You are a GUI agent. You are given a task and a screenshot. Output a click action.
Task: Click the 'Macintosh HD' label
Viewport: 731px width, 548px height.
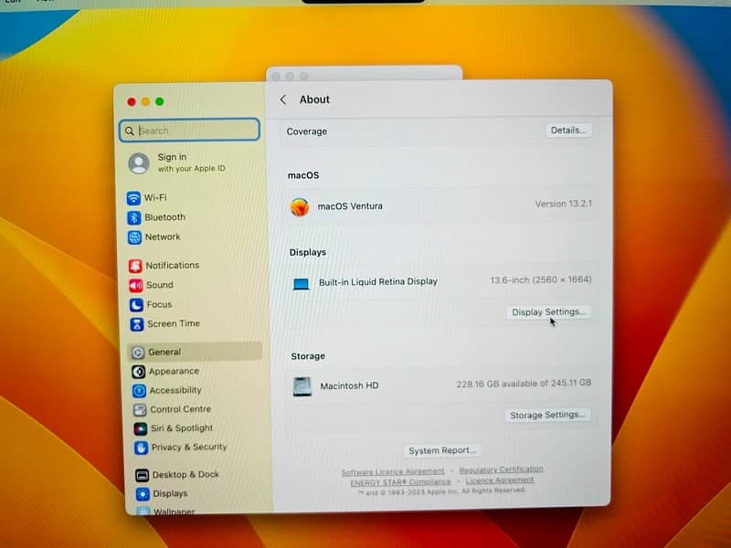[349, 385]
